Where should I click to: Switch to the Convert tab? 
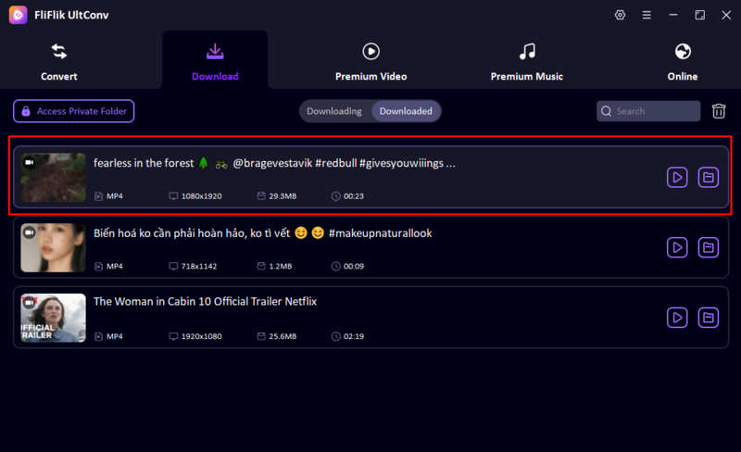(59, 62)
